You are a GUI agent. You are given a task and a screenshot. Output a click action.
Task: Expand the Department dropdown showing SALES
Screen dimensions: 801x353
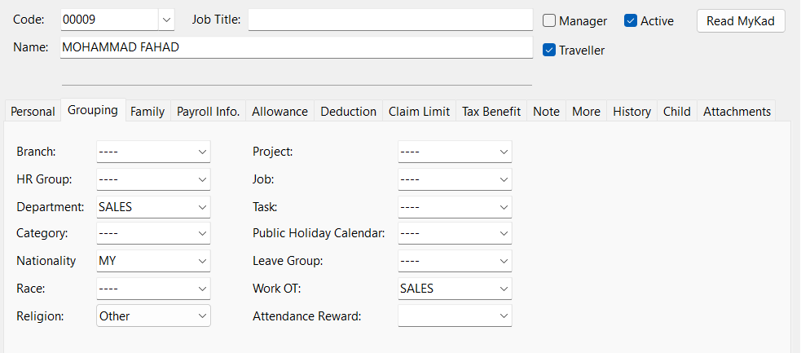click(x=201, y=207)
